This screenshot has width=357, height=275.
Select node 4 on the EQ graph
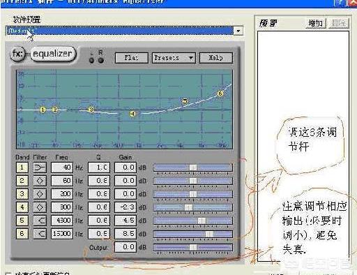point(132,114)
